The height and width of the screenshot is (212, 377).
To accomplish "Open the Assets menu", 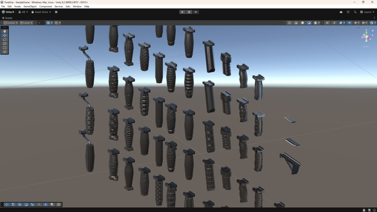I will (x=17, y=6).
